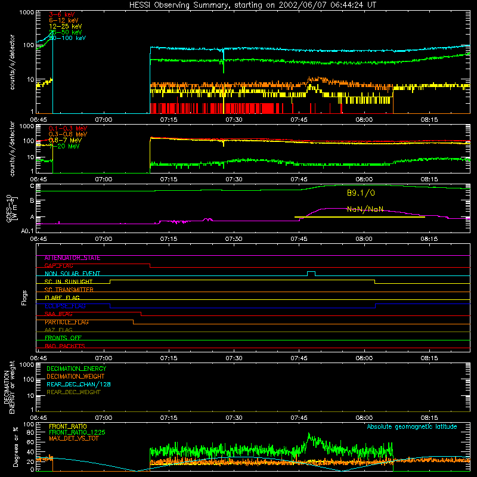Click the 1000 label on keV panel axis
Viewport: 477px width, 477px height.
tap(27, 13)
